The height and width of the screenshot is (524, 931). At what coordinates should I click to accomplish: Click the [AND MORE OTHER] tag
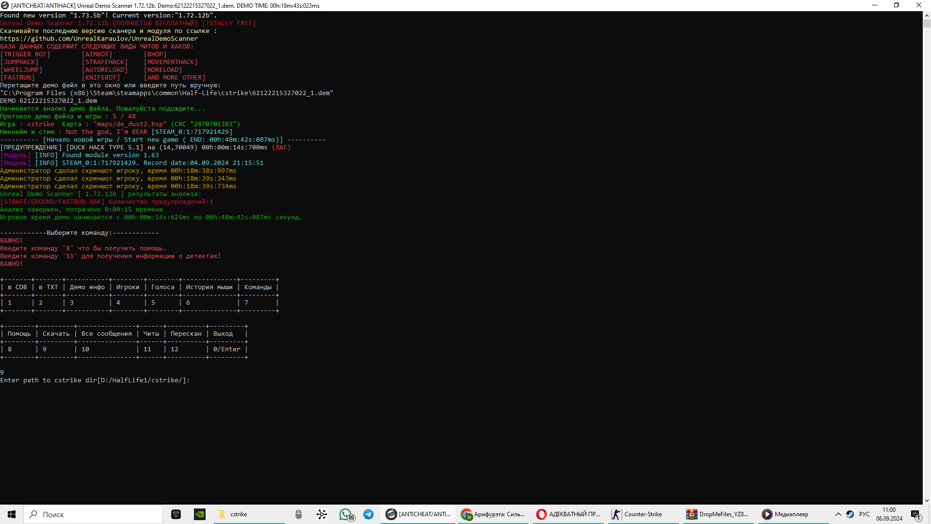click(175, 78)
